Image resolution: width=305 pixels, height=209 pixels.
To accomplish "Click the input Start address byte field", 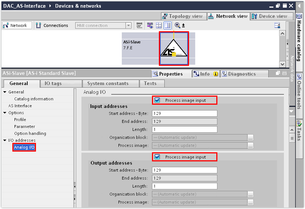I will [x=184, y=113].
